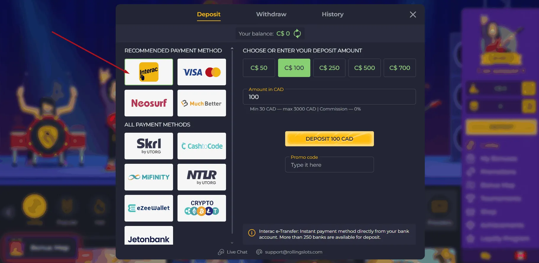Email support@rollingslots.com link
This screenshot has width=539, height=263.
click(289, 252)
